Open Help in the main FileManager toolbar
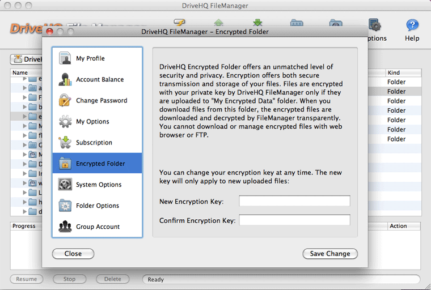Screen dimensions: 431x290 (x=412, y=30)
